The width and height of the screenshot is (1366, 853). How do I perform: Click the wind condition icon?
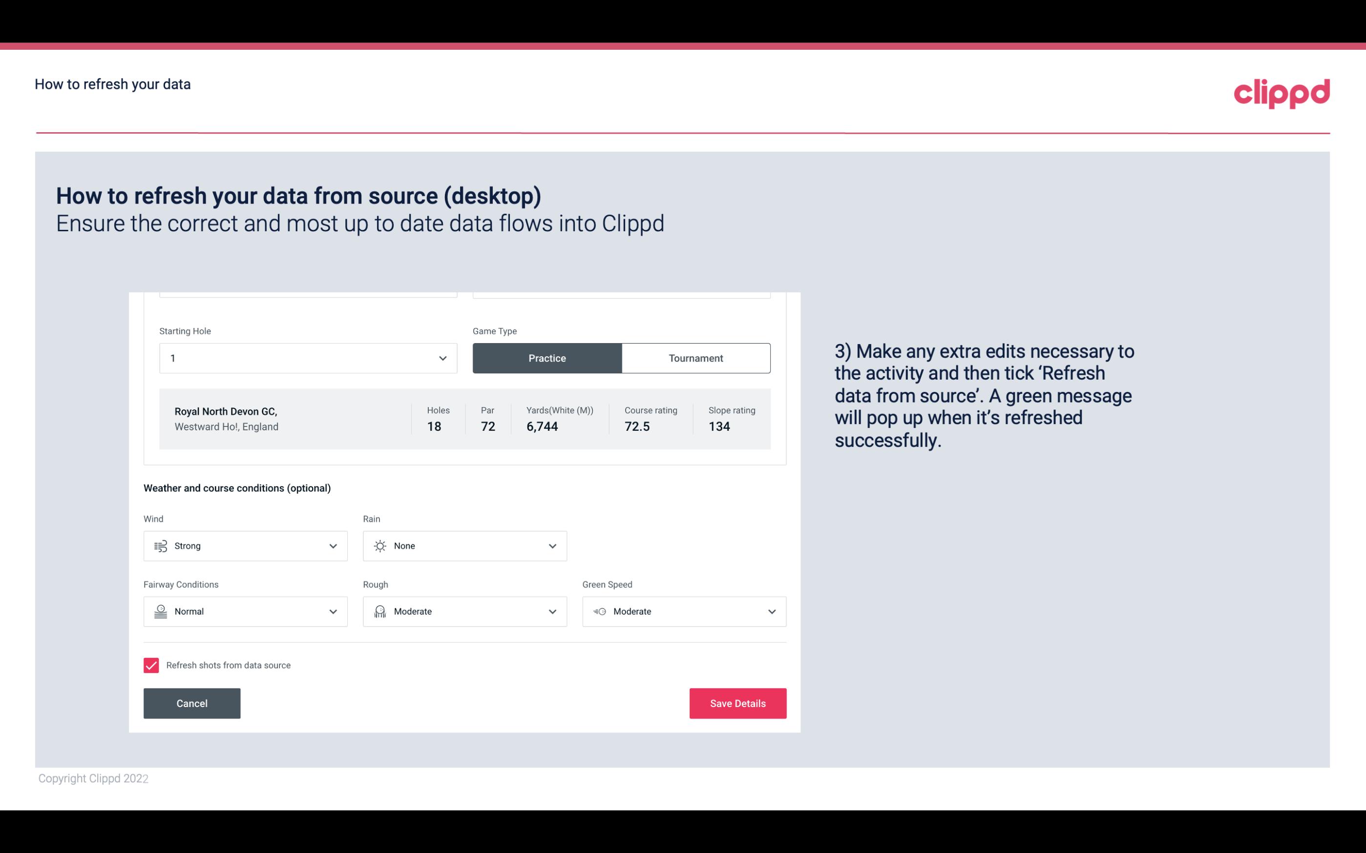tap(160, 546)
